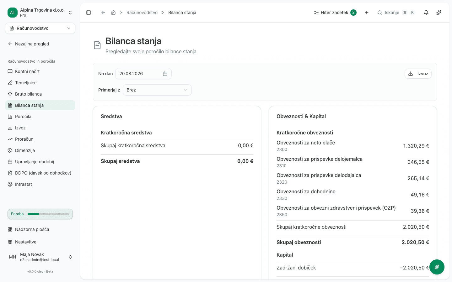Open Poročila in sidebar

tap(40, 117)
